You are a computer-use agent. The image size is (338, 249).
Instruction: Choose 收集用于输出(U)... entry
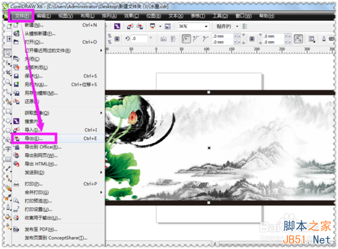(58, 218)
